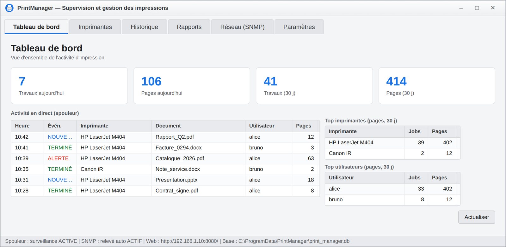Close the PrintManager window
This screenshot has height=247, width=506.
pos(493,8)
